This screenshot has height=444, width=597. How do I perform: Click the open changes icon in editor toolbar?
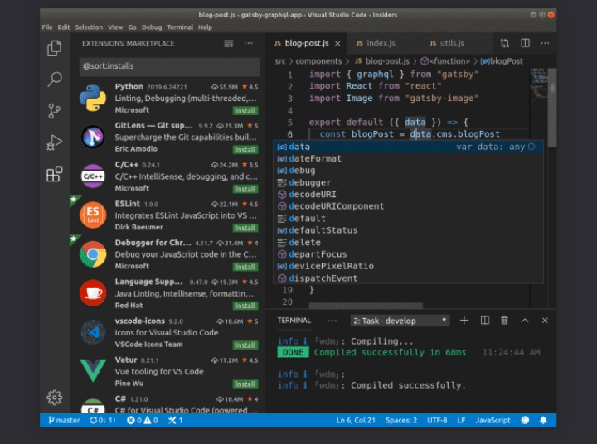click(505, 43)
